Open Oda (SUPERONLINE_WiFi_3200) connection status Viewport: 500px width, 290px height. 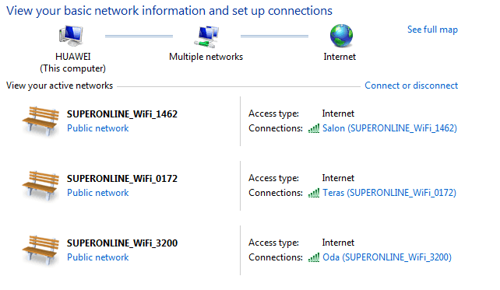tap(387, 257)
